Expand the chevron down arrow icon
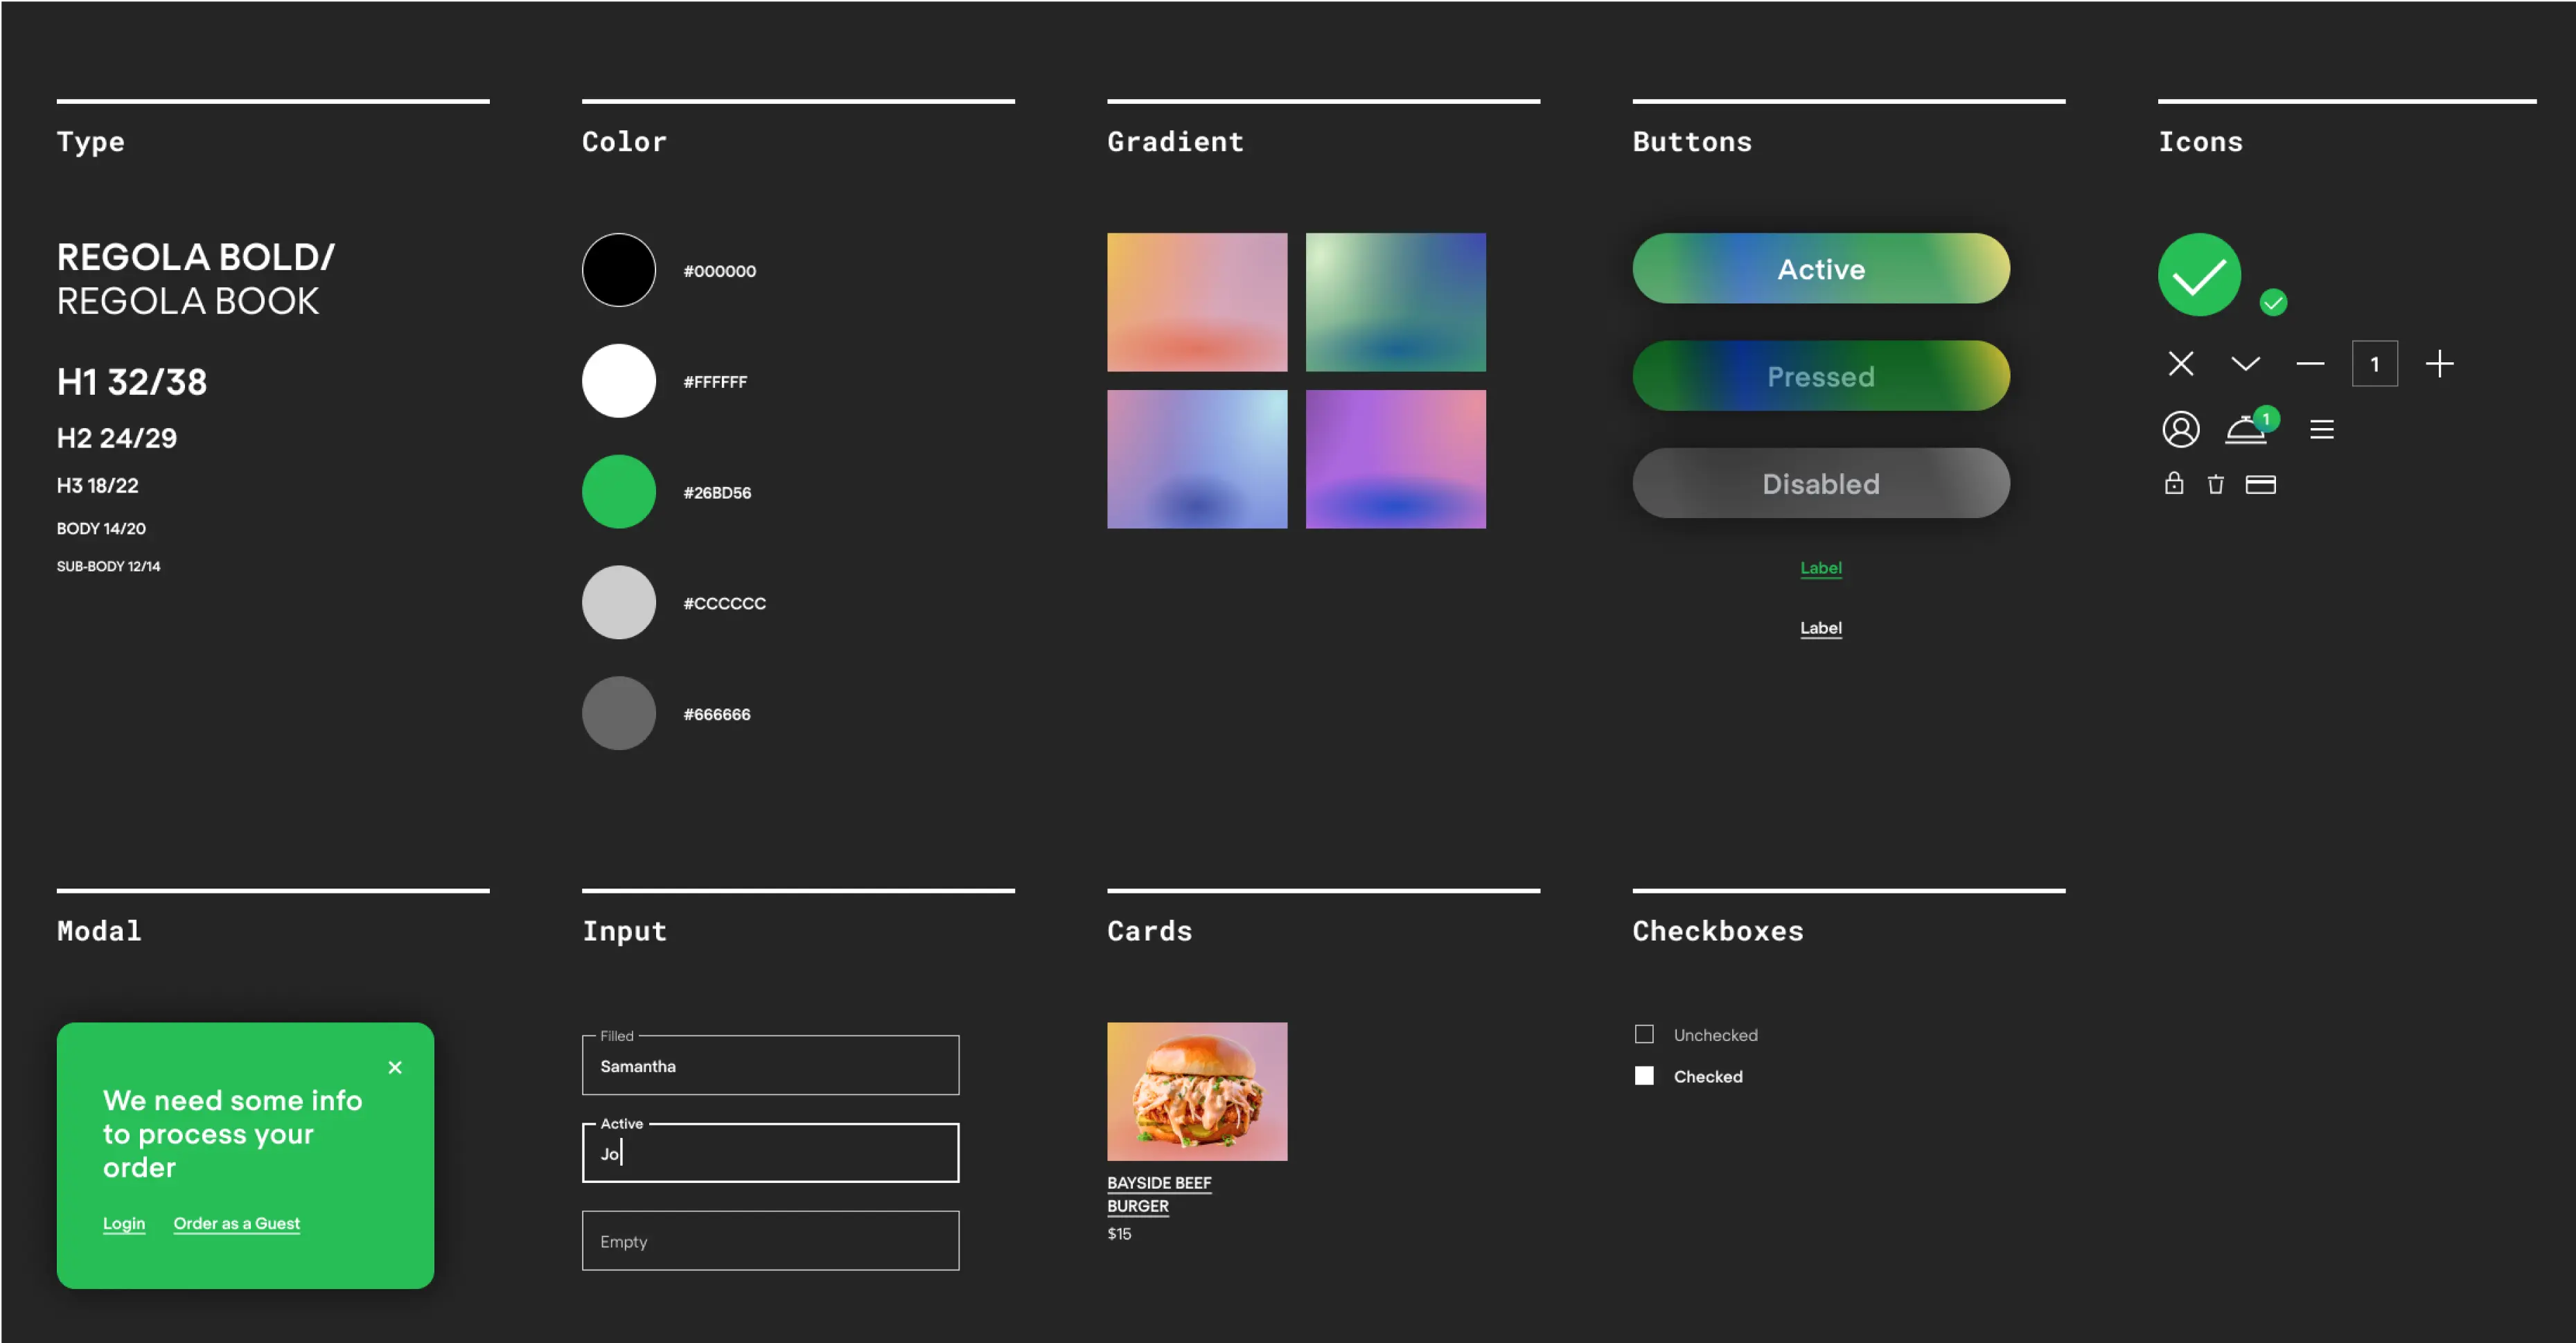2576x1343 pixels. [x=2245, y=364]
